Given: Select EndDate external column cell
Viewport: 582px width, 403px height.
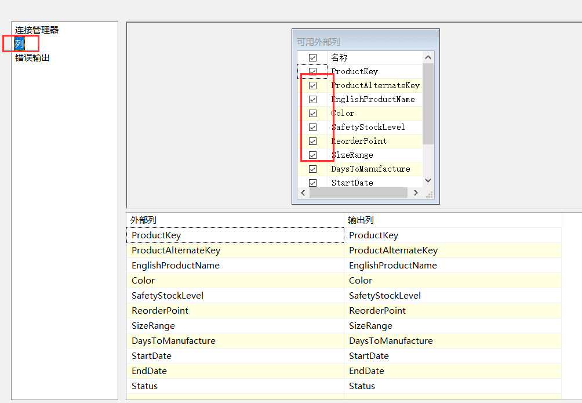Looking at the screenshot, I should [235, 371].
